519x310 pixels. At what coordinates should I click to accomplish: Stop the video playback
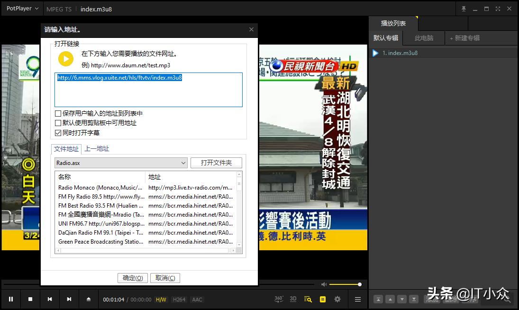(30, 299)
